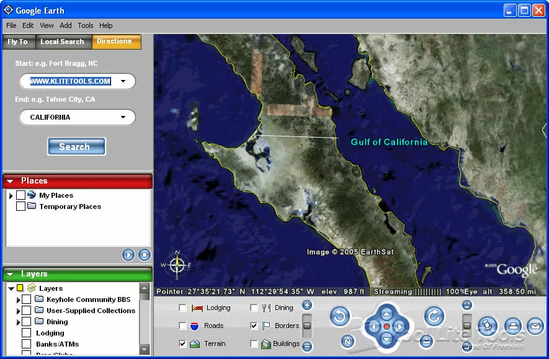Expand the Keyhole Community BBS folder
This screenshot has height=359, width=549.
[19, 300]
